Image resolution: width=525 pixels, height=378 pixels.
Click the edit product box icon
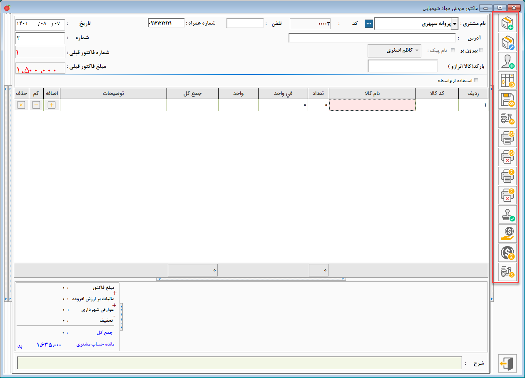point(507,42)
